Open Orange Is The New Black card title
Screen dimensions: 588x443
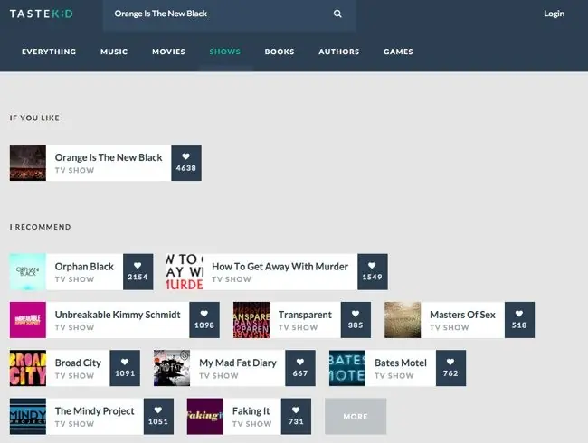109,157
